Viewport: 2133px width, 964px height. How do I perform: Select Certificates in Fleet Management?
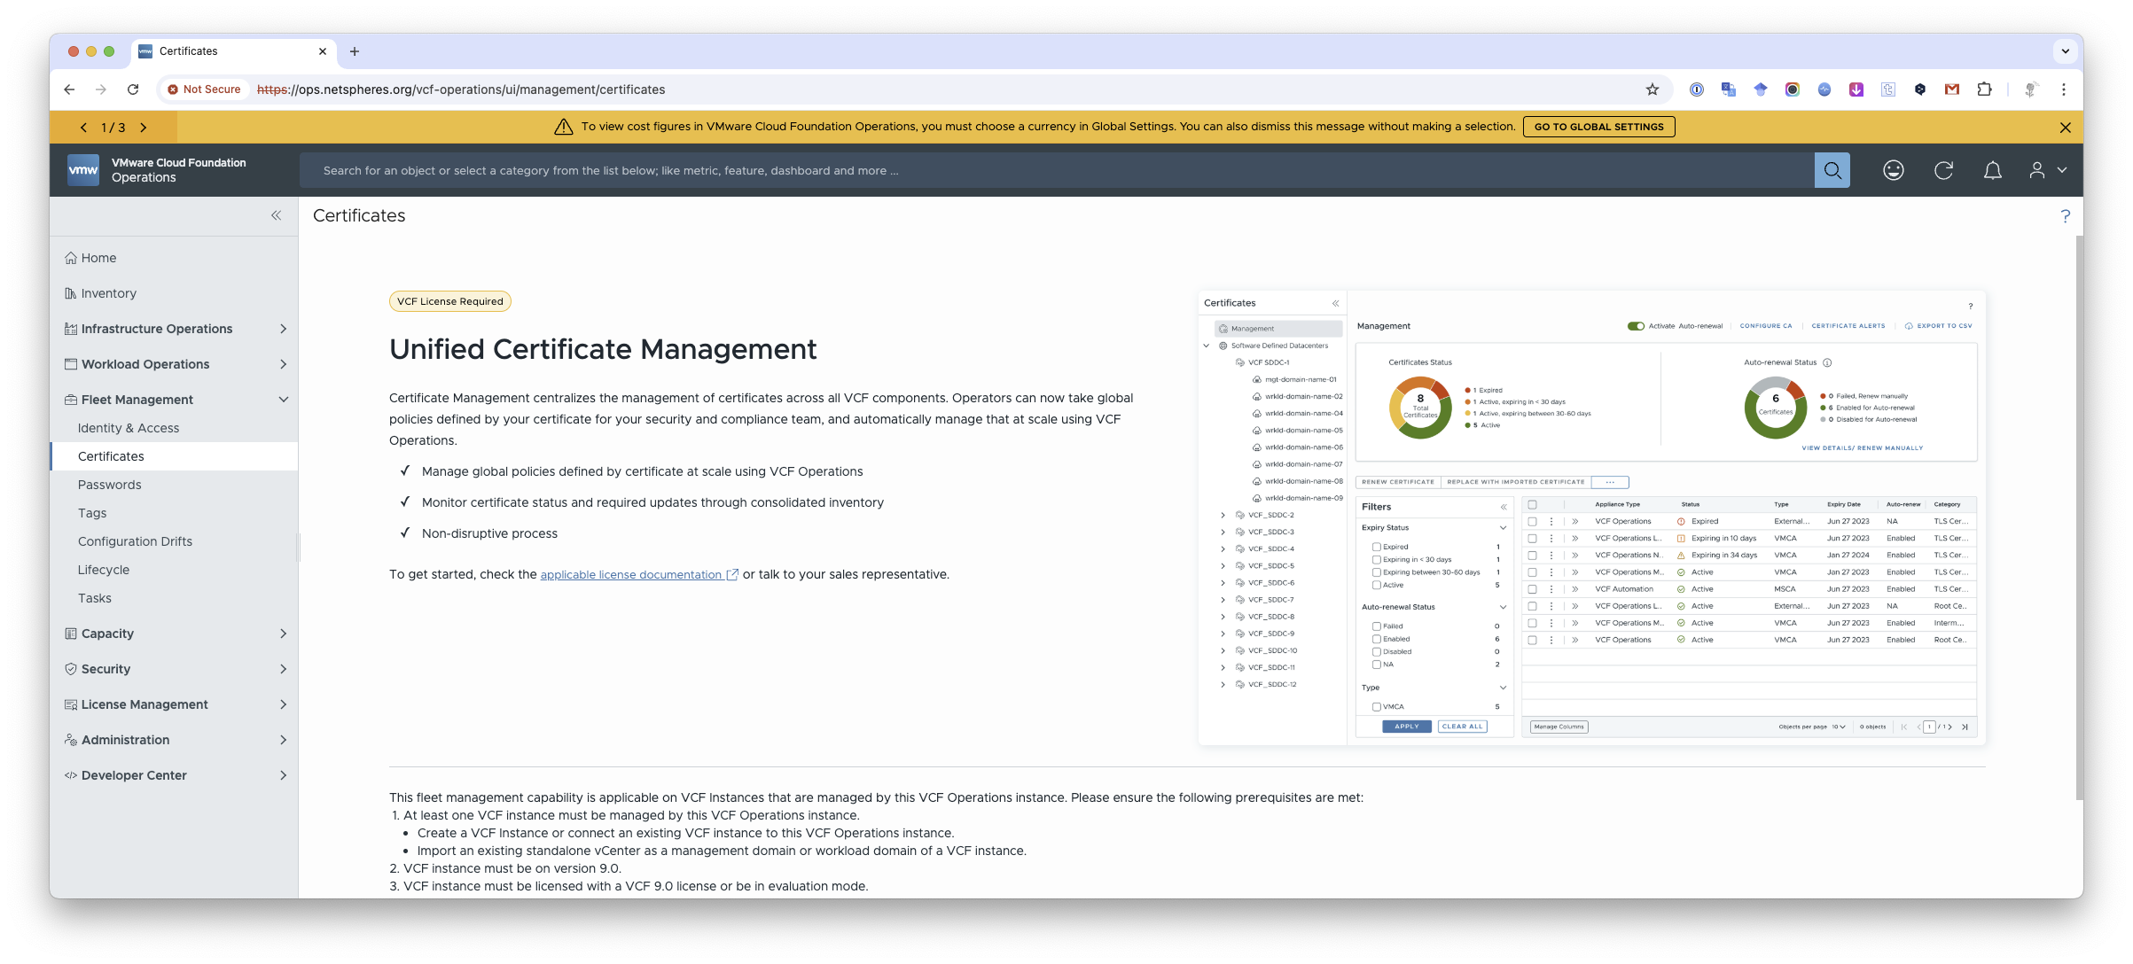(x=174, y=456)
